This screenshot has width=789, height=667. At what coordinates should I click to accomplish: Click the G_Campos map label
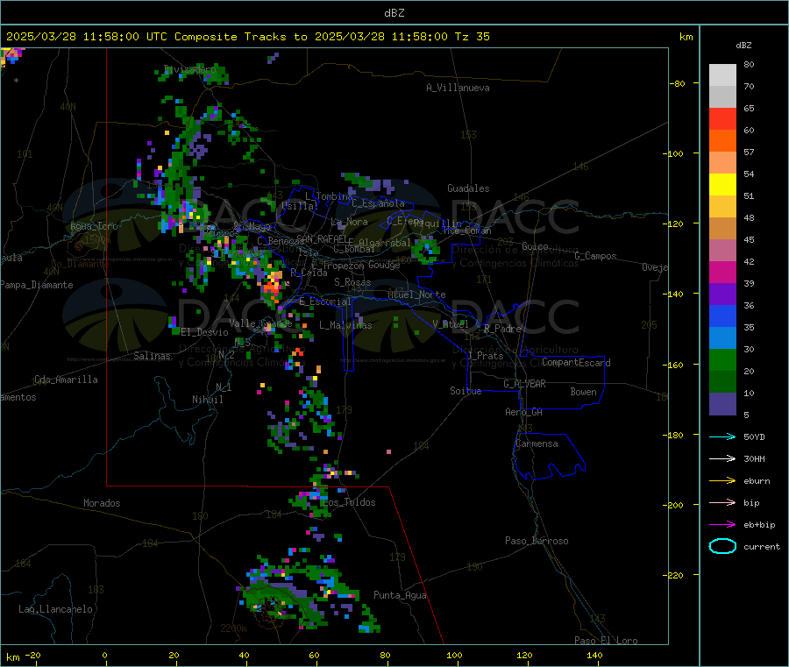click(x=596, y=256)
